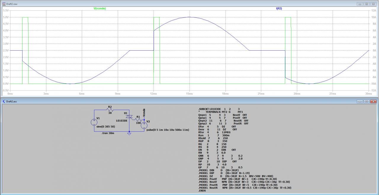
Task: Select the R1 resistor symbol
Action: coord(138,120)
